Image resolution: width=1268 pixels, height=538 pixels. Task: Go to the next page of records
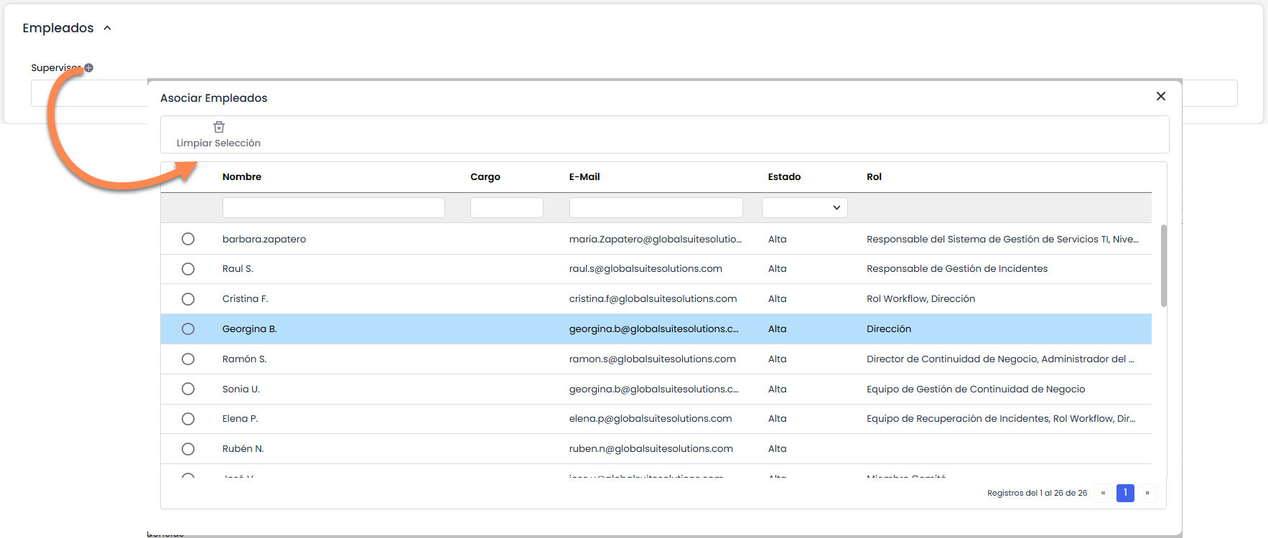[x=1147, y=493]
